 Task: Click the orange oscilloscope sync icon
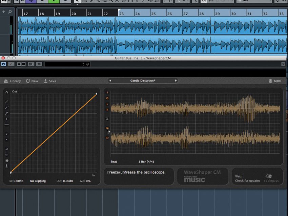(x=107, y=138)
